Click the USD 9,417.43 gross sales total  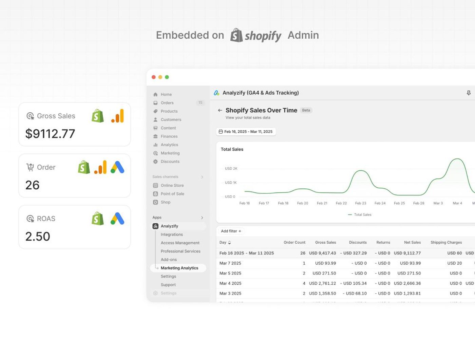322,253
